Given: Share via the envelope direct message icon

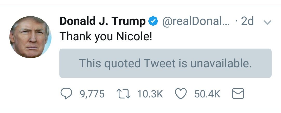Looking at the screenshot, I should pos(238,94).
